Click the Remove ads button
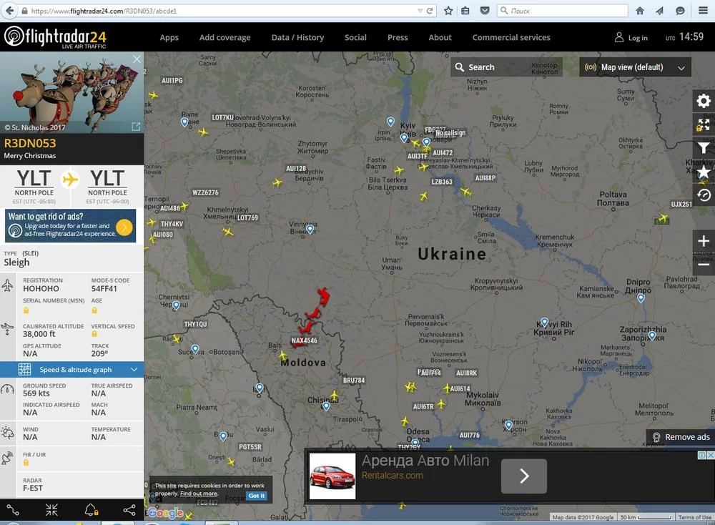 [681, 437]
